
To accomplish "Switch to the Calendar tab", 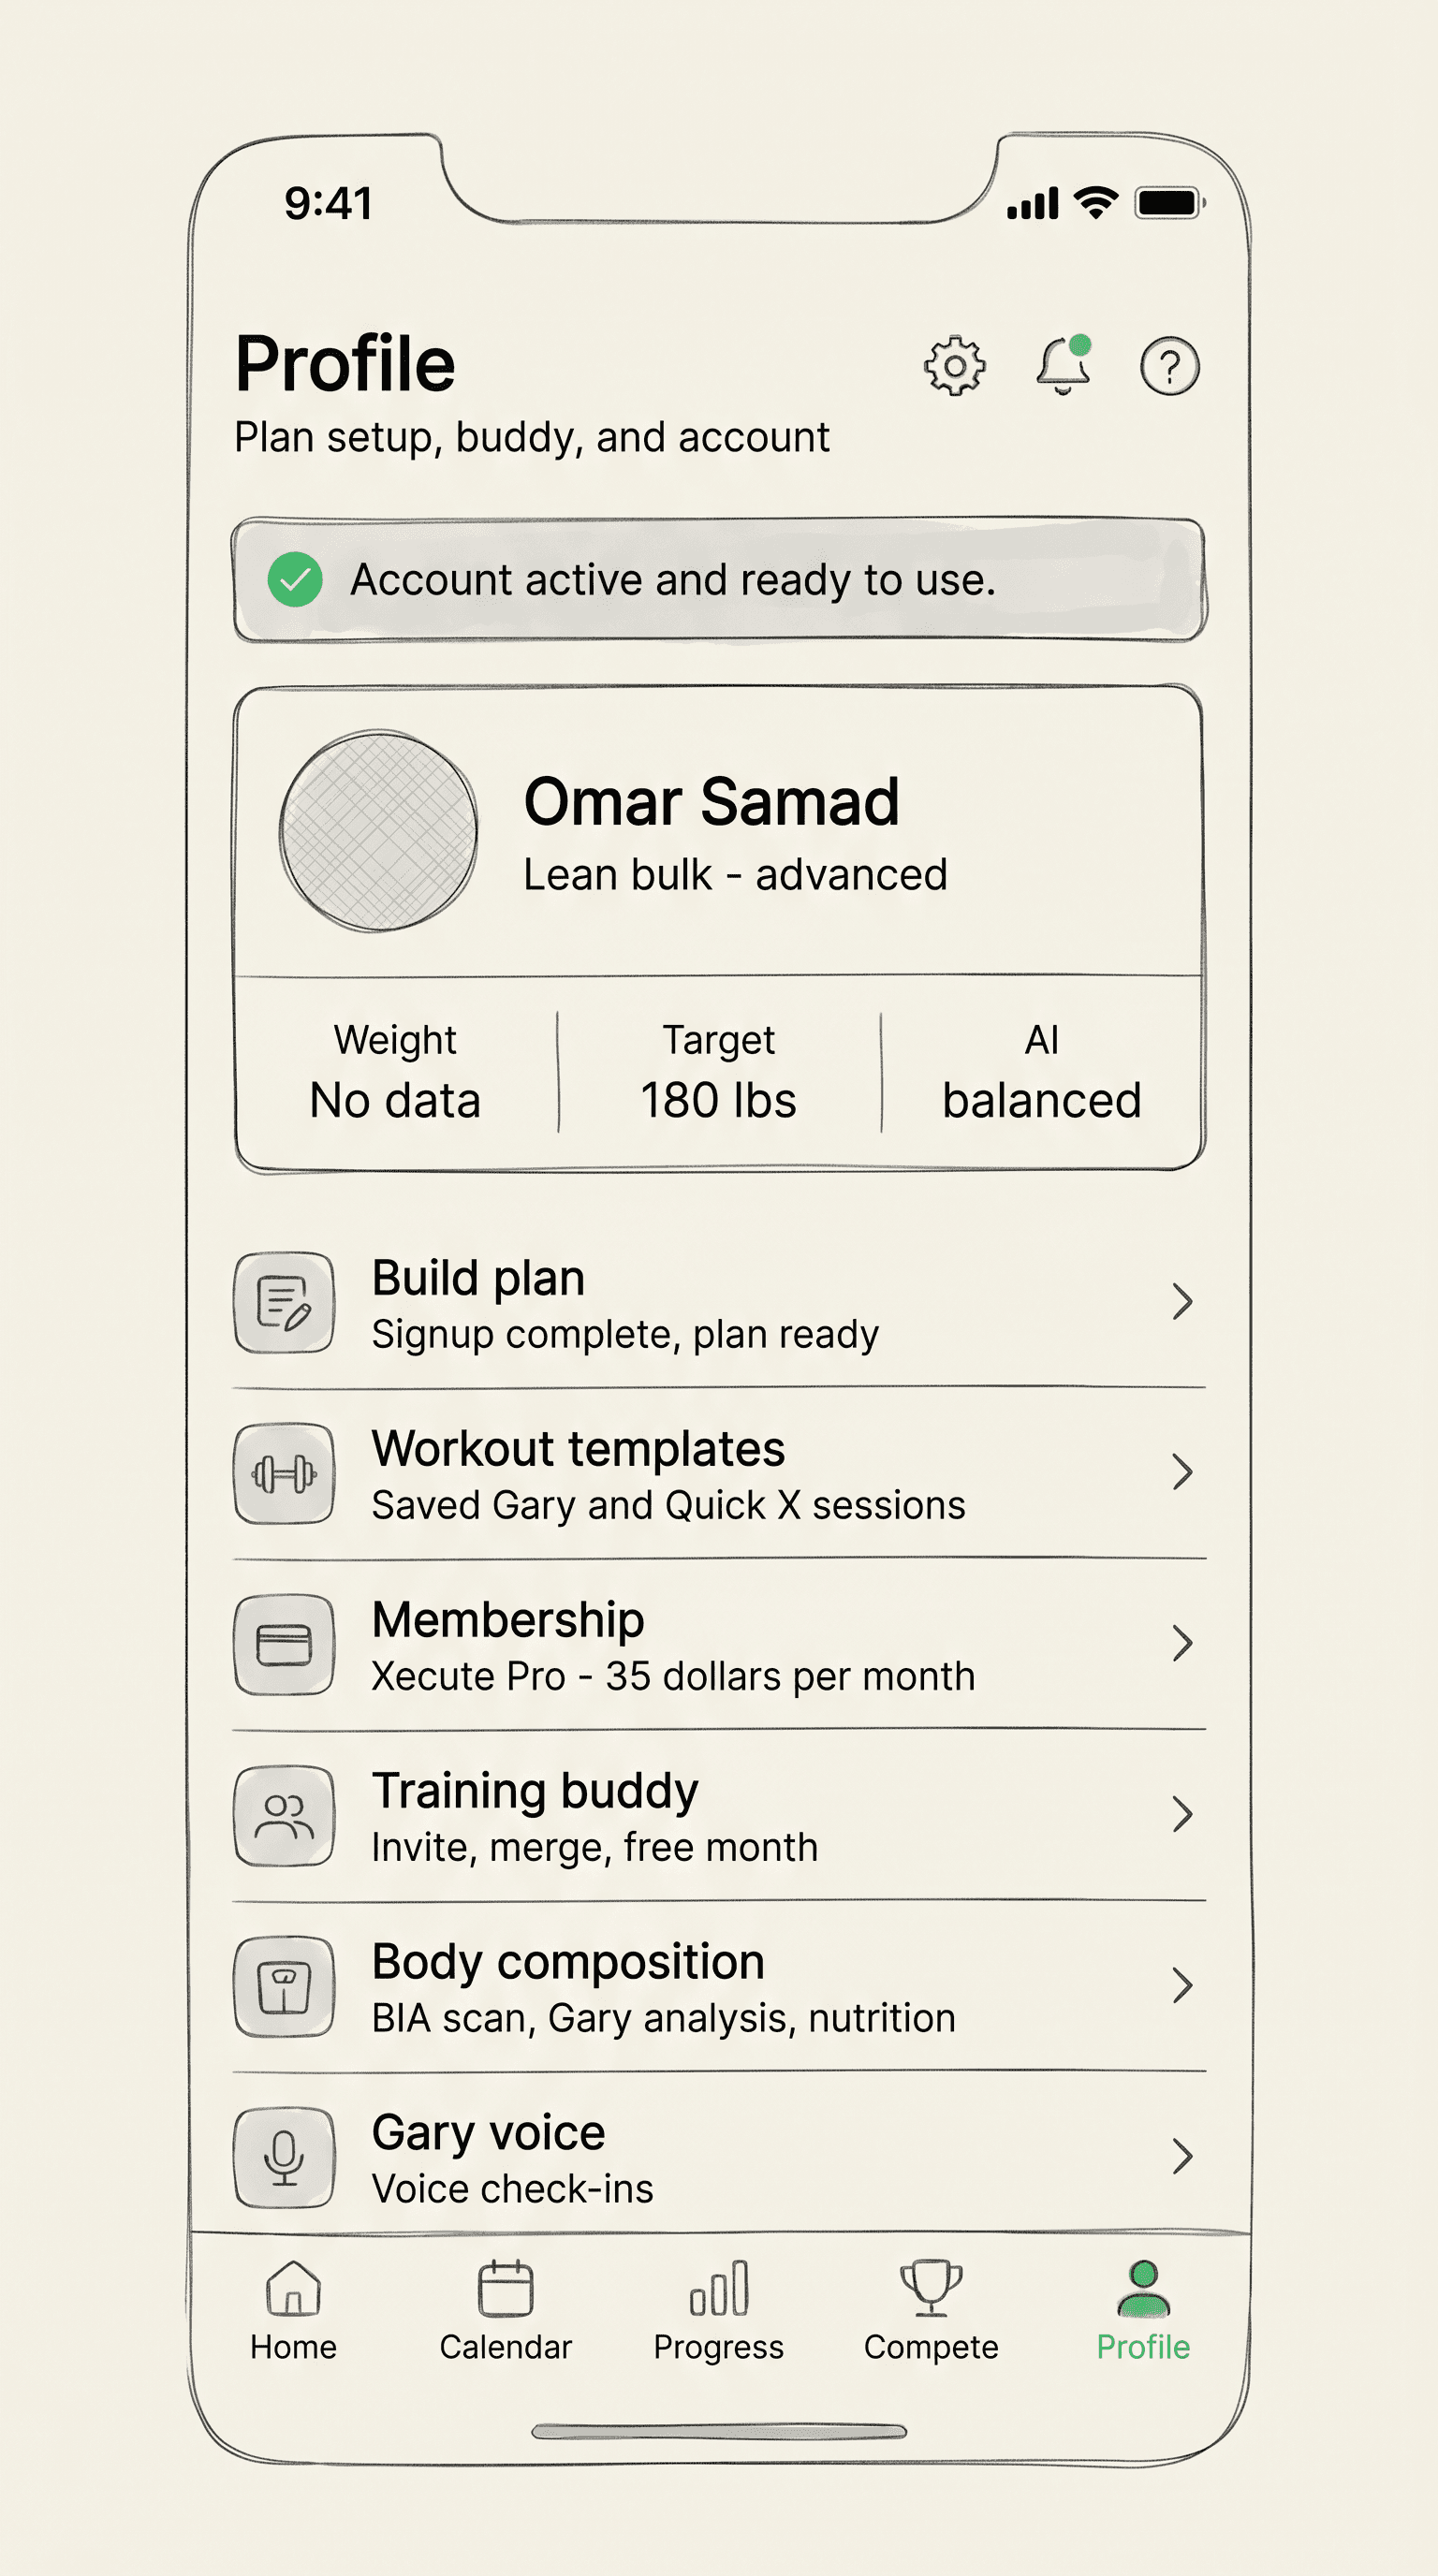I will (x=506, y=2311).
